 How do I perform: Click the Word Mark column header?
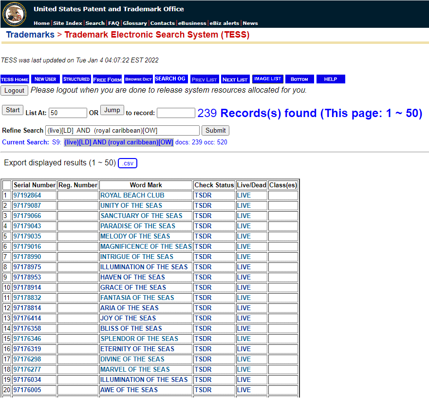coord(146,185)
